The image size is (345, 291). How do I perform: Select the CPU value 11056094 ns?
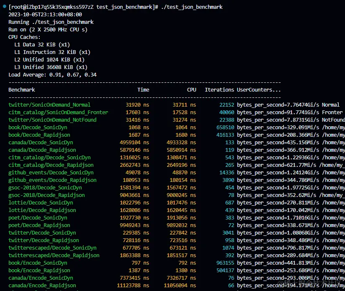coord(180,286)
